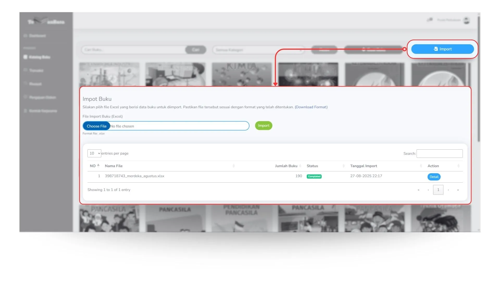Go to previous page arrow

[428, 190]
